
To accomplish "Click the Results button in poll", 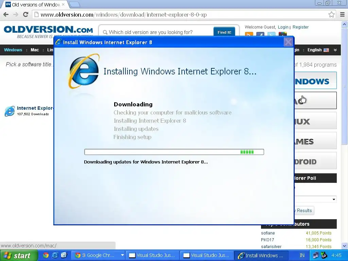I will (304, 210).
